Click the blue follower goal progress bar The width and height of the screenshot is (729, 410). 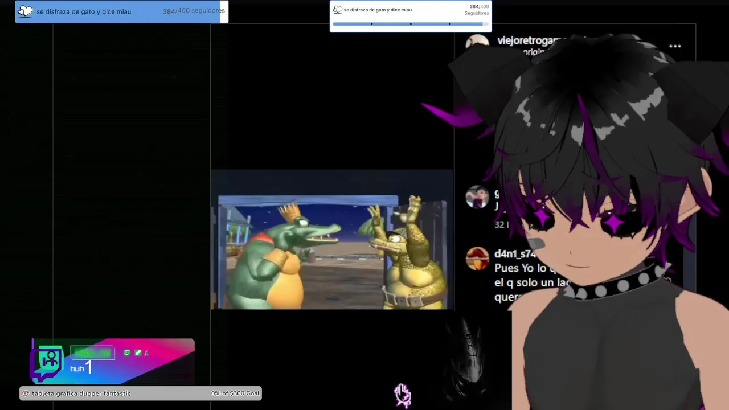tap(121, 11)
